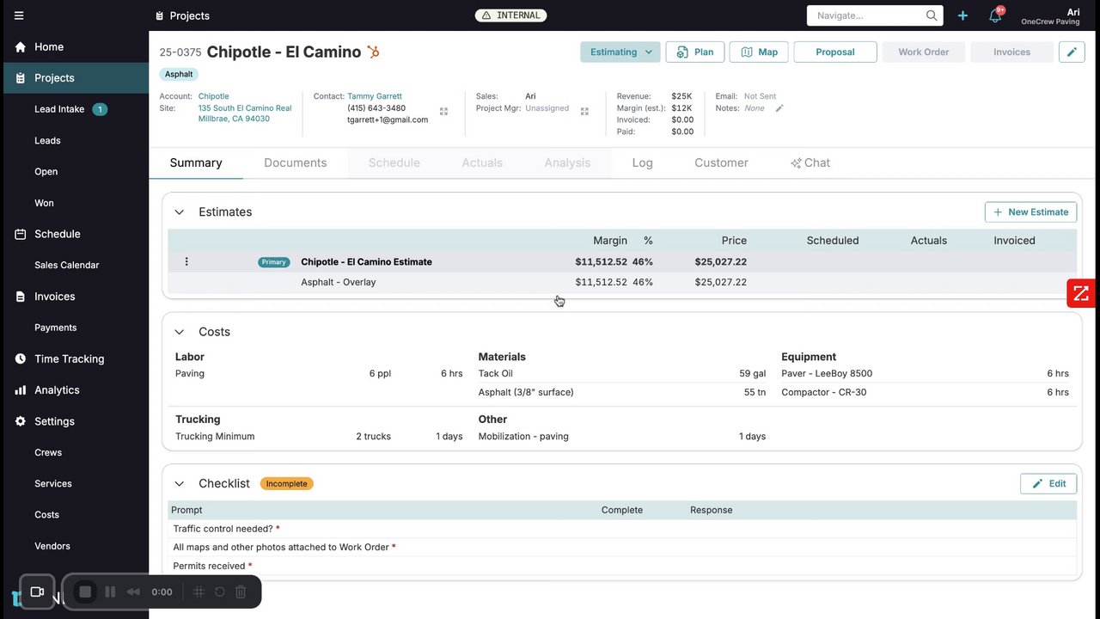Click the Primary badge on estimate row
Screen dimensions: 1100x619
pyautogui.click(x=273, y=262)
